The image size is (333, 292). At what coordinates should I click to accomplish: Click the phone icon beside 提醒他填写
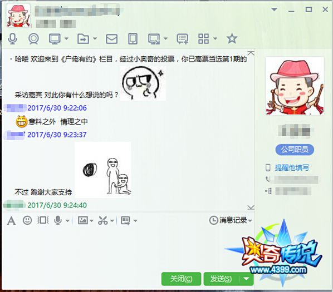[x=268, y=168]
